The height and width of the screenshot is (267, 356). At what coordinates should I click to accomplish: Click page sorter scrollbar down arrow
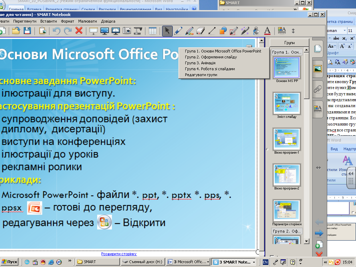click(307, 241)
